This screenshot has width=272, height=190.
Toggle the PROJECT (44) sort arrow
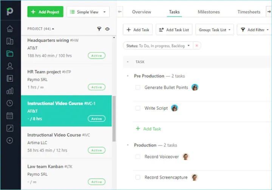[x=53, y=29]
